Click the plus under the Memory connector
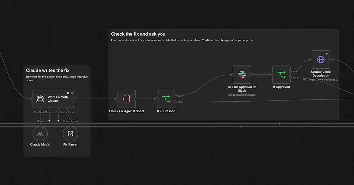This screenshot has height=185, width=354. pyautogui.click(x=49, y=121)
